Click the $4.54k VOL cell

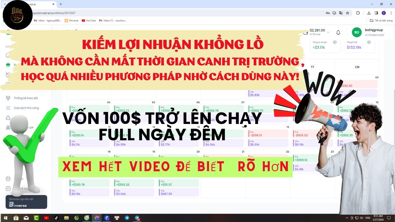[223, 143]
